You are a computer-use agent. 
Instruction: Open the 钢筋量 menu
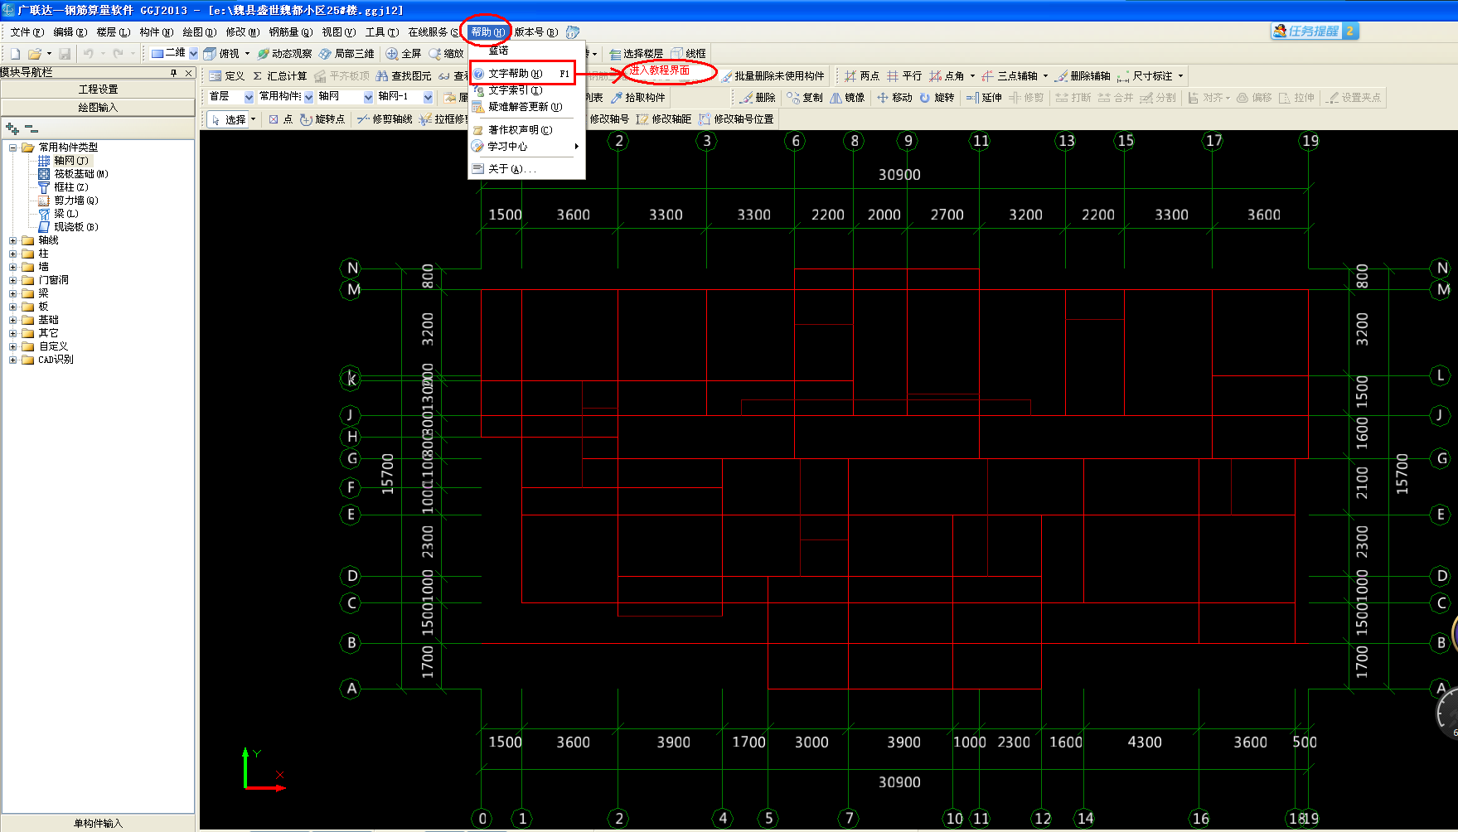pyautogui.click(x=290, y=32)
